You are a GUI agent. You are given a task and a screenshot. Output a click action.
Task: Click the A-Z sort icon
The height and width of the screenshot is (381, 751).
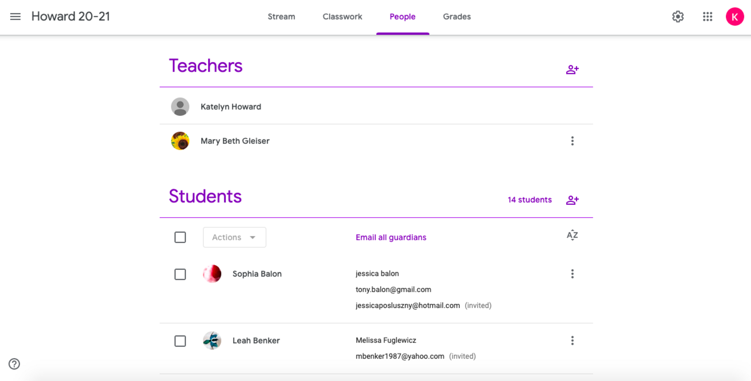click(572, 235)
